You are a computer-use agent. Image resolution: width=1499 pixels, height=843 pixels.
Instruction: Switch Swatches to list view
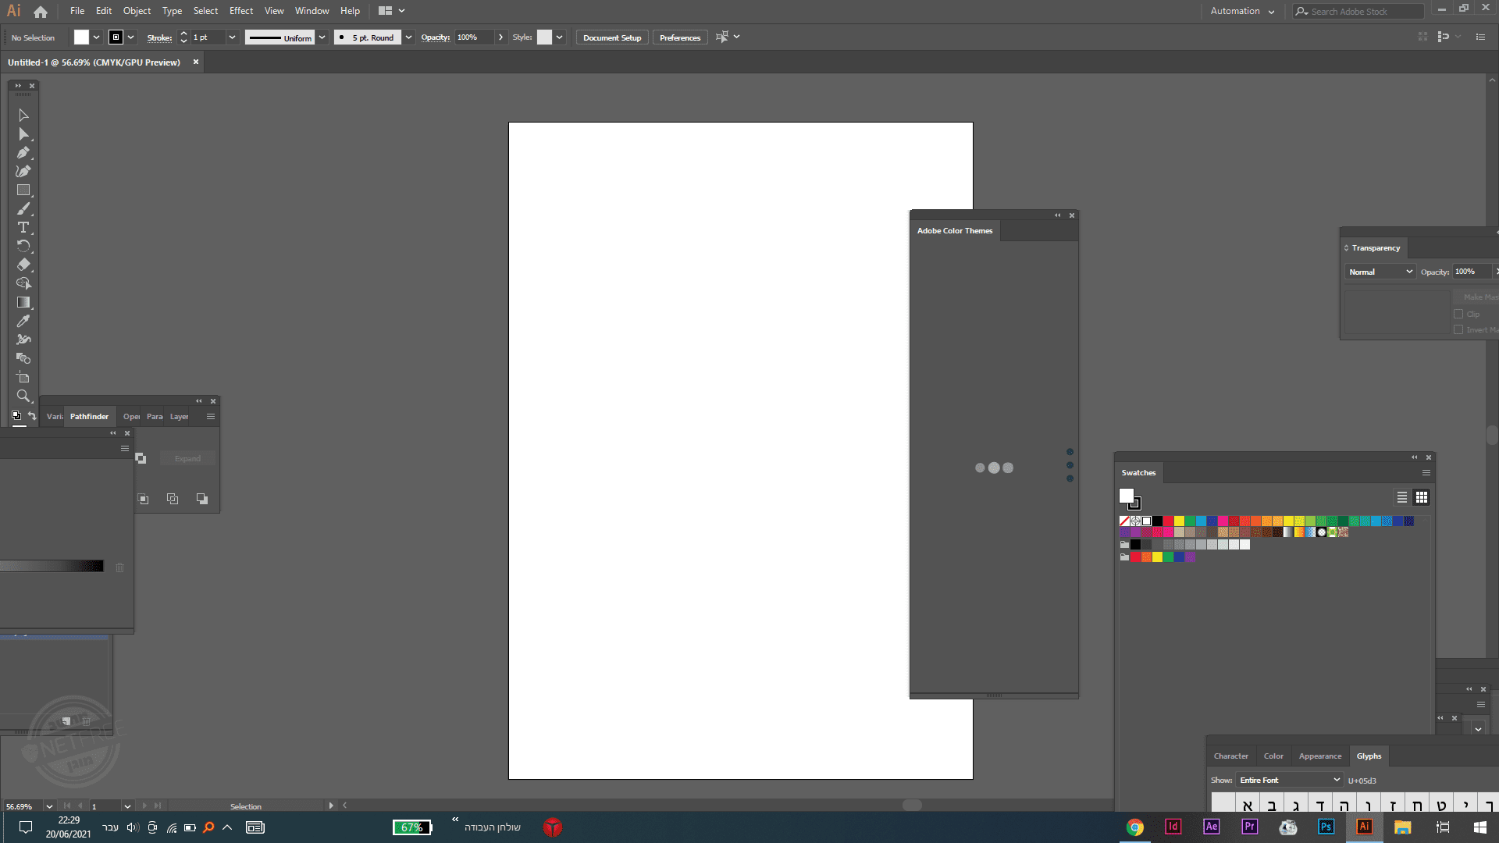click(1402, 497)
